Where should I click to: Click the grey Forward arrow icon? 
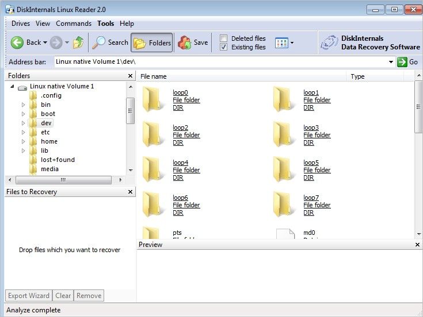click(56, 42)
